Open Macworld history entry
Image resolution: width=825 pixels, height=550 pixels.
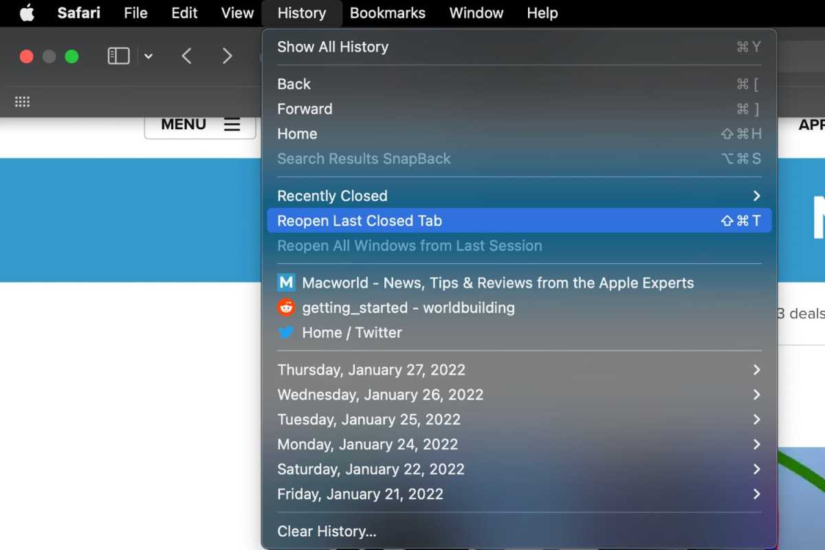[519, 283]
